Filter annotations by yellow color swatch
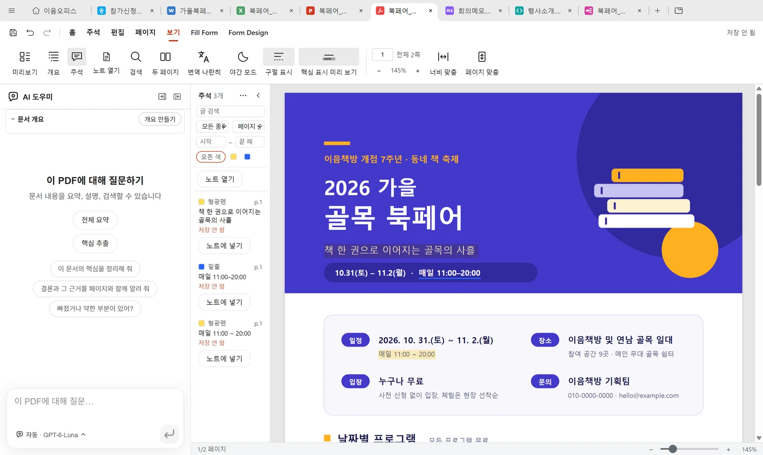 coord(234,157)
